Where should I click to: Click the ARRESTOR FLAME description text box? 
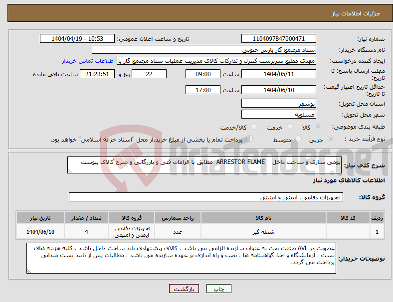(x=204, y=165)
